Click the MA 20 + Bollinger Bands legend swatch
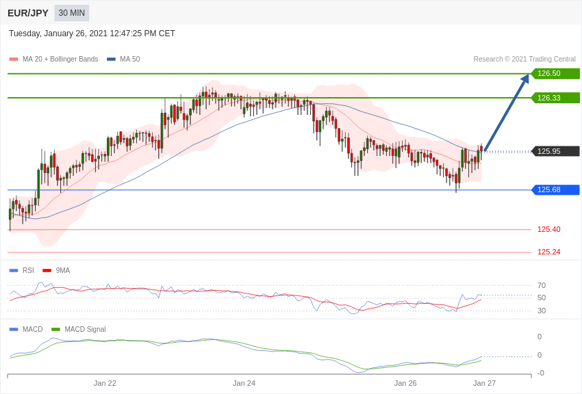Screen dimensions: 582x394 (x=14, y=60)
